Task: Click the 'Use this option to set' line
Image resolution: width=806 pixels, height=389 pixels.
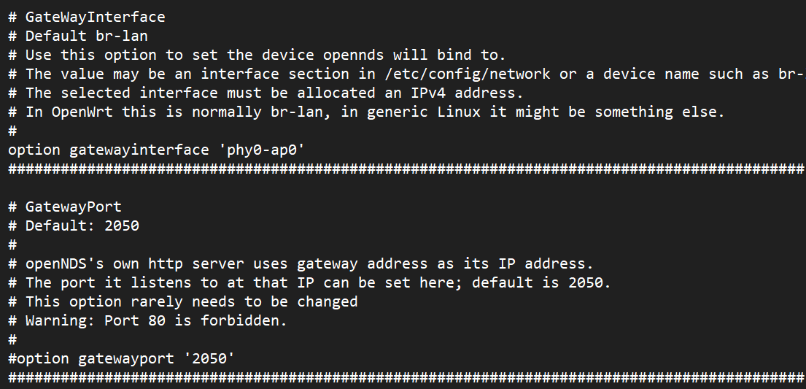Action: pos(257,55)
